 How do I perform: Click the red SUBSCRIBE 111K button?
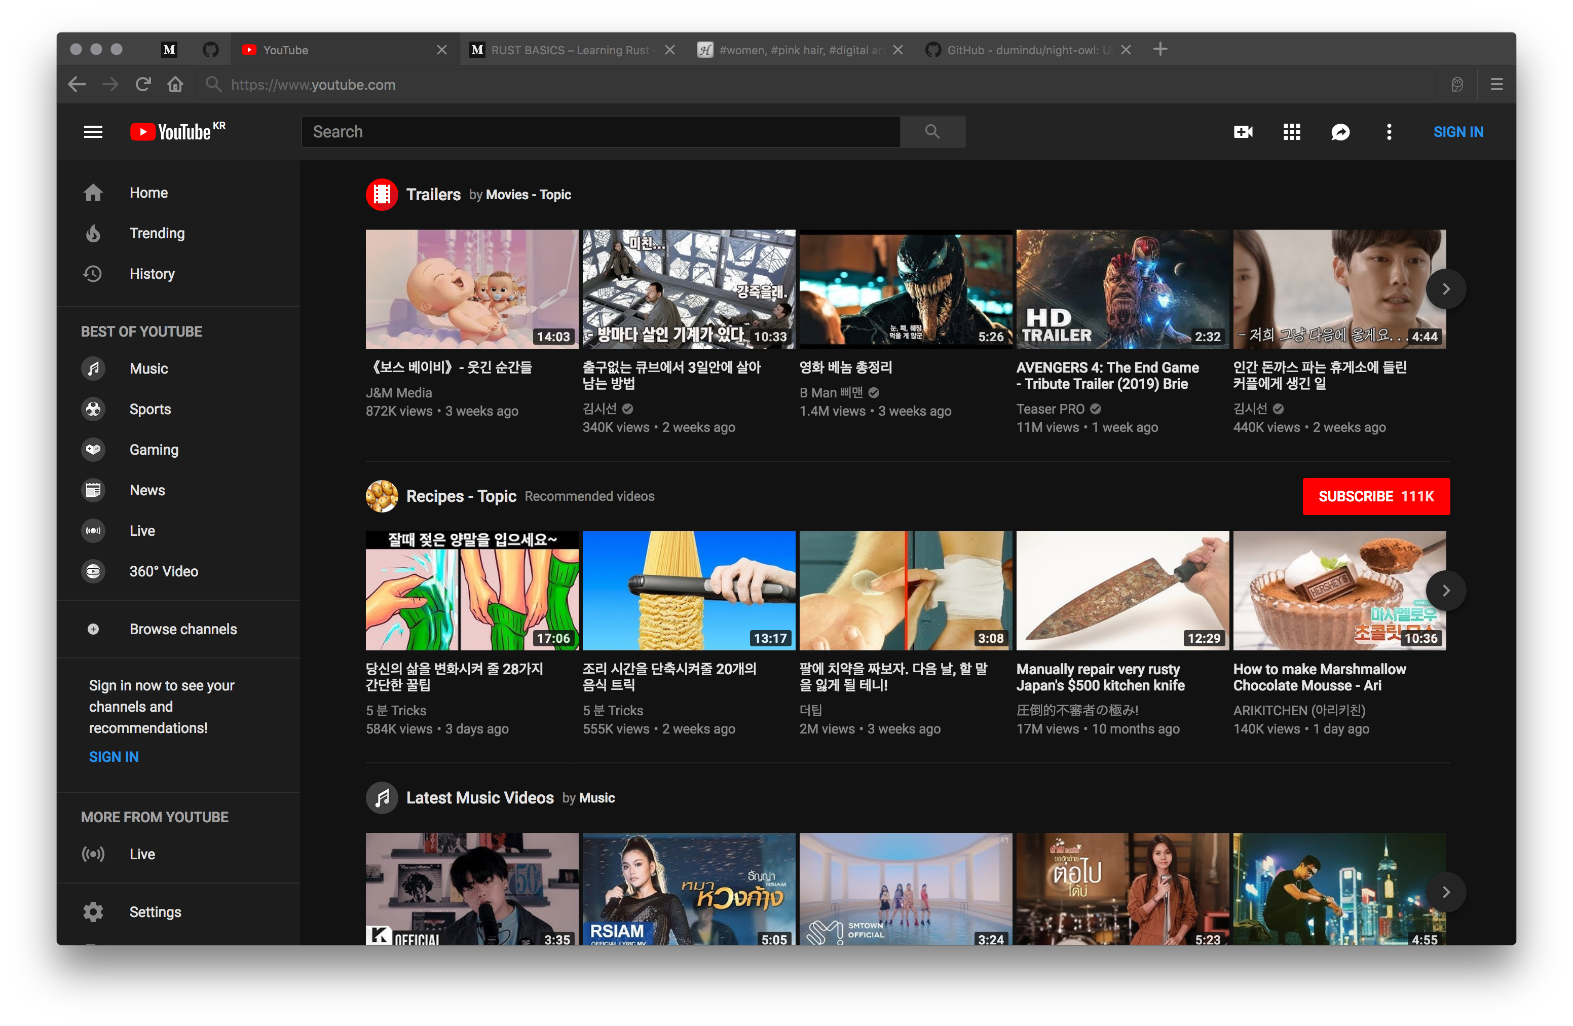click(1375, 496)
